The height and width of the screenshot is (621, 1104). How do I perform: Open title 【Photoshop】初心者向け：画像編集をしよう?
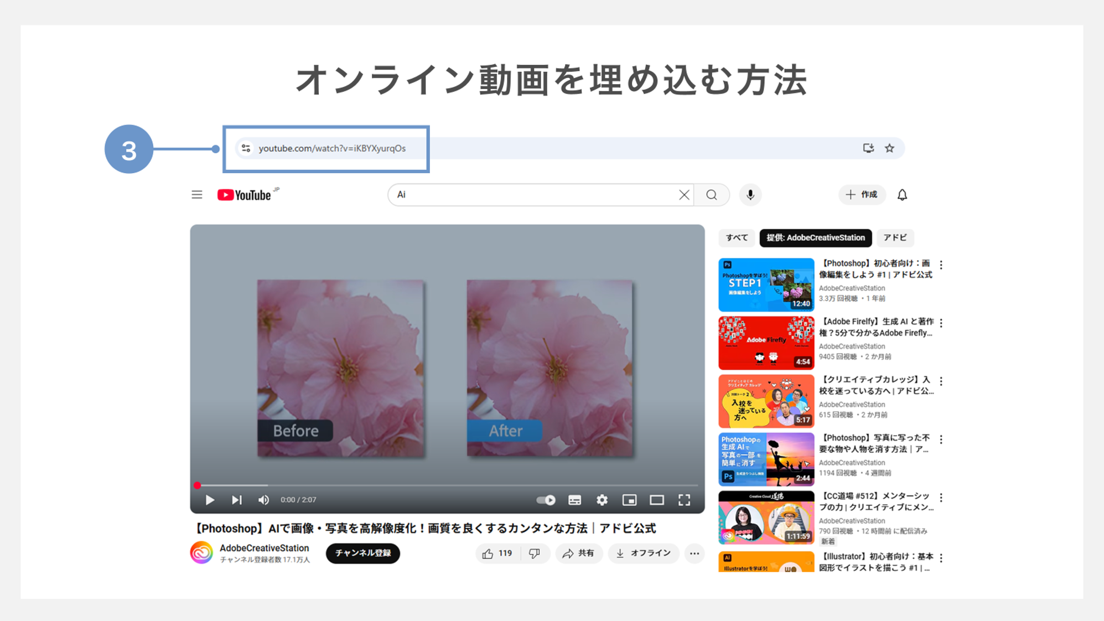(875, 269)
